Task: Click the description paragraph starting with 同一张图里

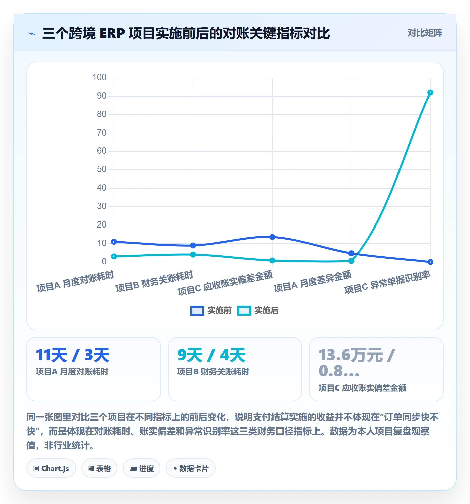Action: coord(233,431)
